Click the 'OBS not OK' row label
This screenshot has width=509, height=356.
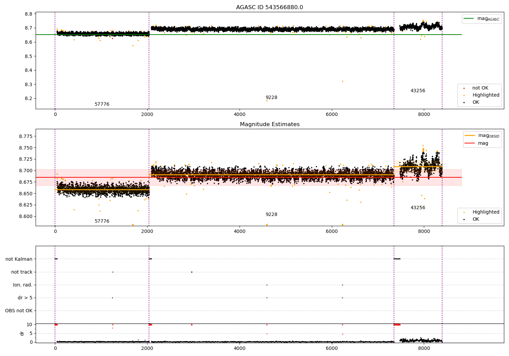(x=19, y=311)
